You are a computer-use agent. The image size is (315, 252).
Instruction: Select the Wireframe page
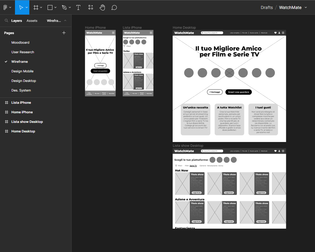click(x=19, y=62)
